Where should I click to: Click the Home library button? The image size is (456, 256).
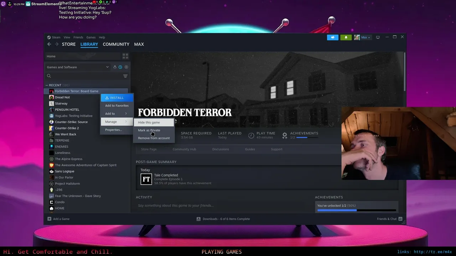click(x=83, y=56)
